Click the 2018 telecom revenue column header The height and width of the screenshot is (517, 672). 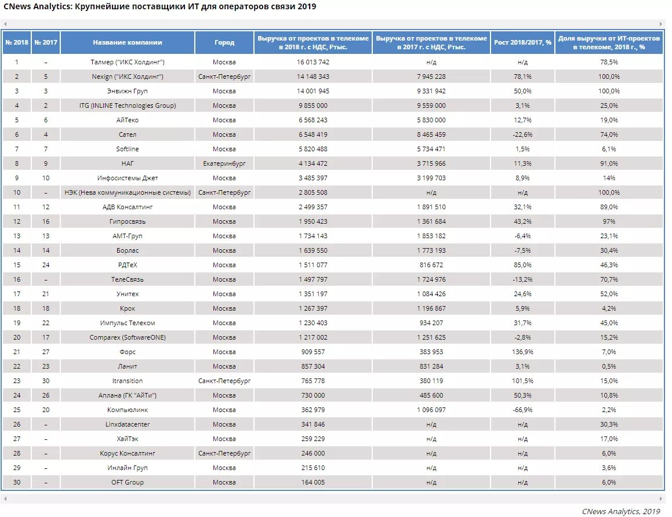pos(313,42)
